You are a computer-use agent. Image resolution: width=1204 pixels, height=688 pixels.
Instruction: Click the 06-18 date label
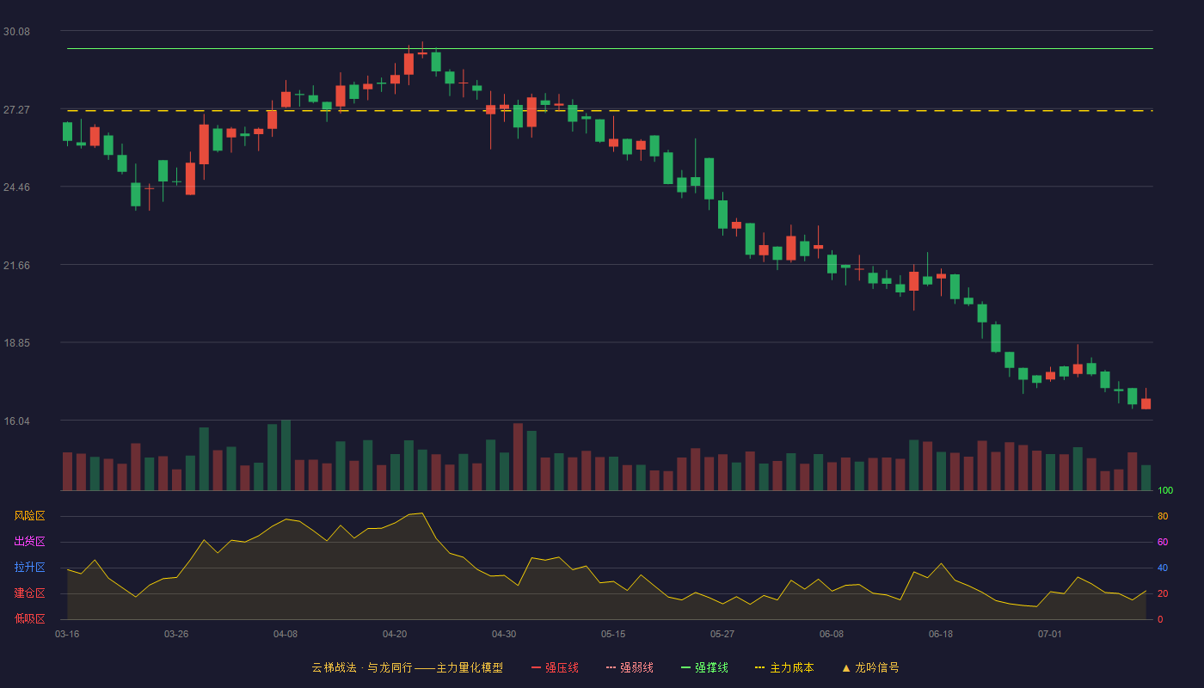(941, 634)
